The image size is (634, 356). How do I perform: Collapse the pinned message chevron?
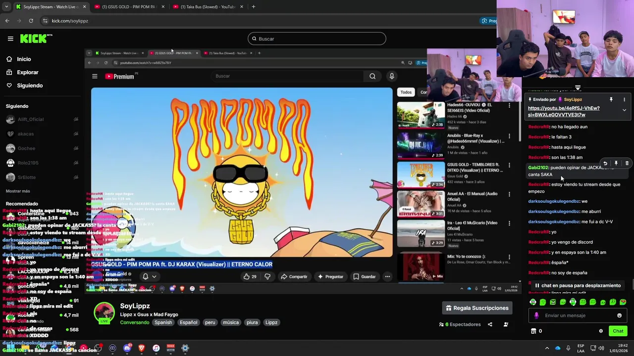(624, 110)
